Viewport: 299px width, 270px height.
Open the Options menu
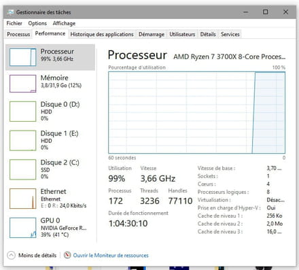[37, 23]
